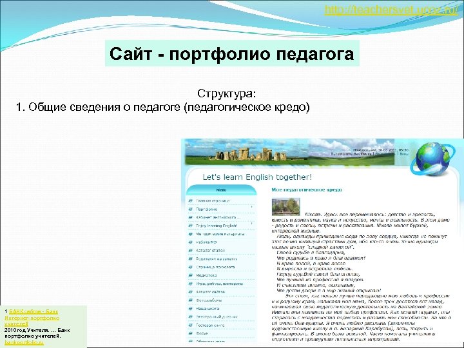Image resolution: width=464 pixels, height=348 pixels.
Task: Open the Игры, ребусы, викторины menu item
Action: [x=219, y=284]
